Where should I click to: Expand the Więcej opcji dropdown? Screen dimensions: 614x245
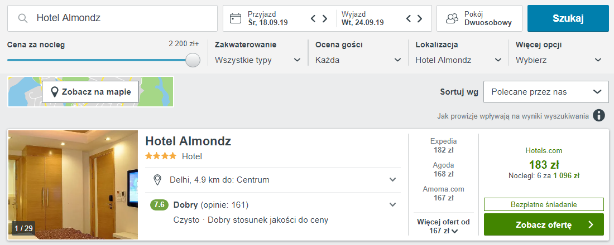tap(559, 60)
